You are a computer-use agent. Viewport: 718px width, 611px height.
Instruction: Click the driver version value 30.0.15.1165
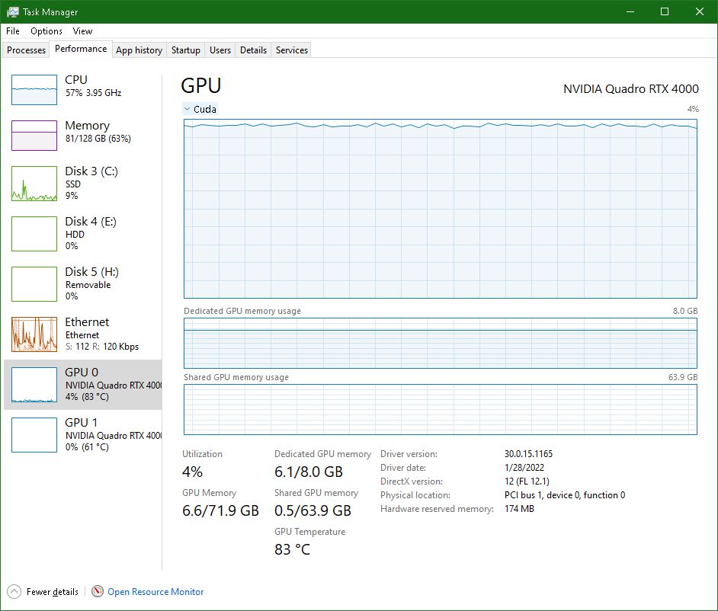(x=528, y=454)
